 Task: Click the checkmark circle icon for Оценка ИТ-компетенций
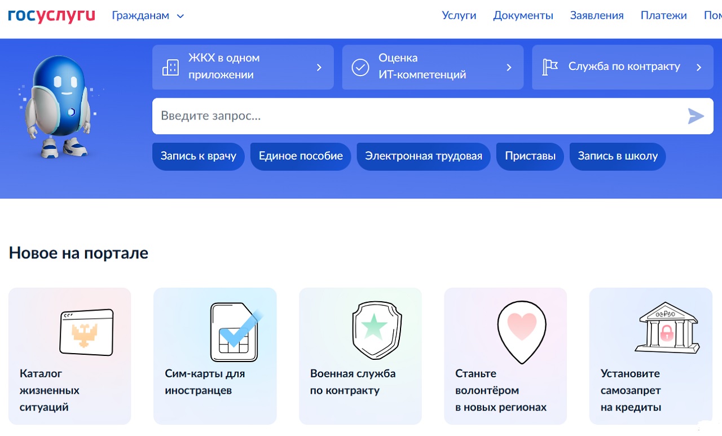coord(360,67)
